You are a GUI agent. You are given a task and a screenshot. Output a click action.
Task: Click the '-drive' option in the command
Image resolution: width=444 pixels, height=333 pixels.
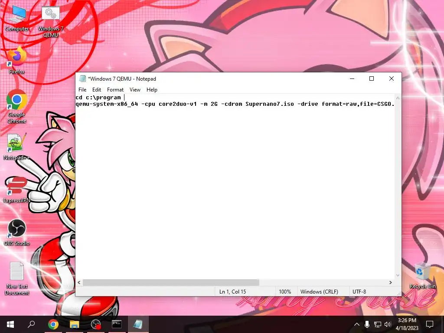pyautogui.click(x=308, y=104)
